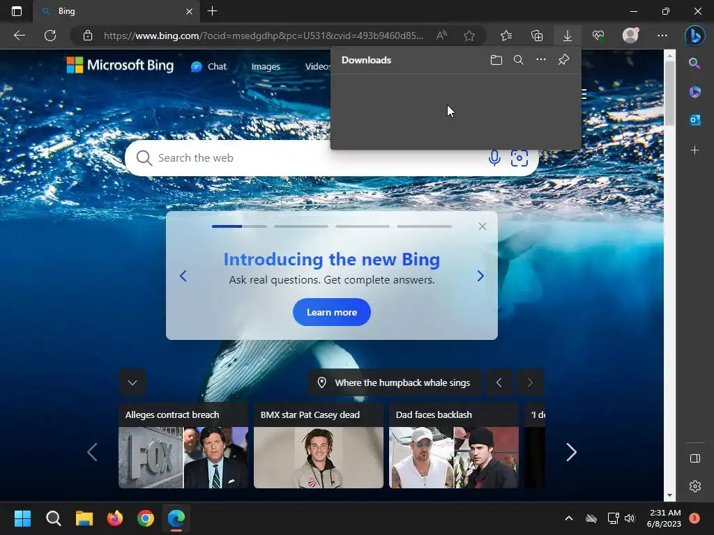The image size is (714, 535).
Task: Open Bing Discover sidebar button
Action: coord(695,36)
